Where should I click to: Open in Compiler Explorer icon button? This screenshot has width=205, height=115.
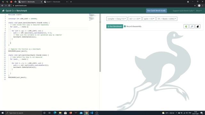coord(186,27)
